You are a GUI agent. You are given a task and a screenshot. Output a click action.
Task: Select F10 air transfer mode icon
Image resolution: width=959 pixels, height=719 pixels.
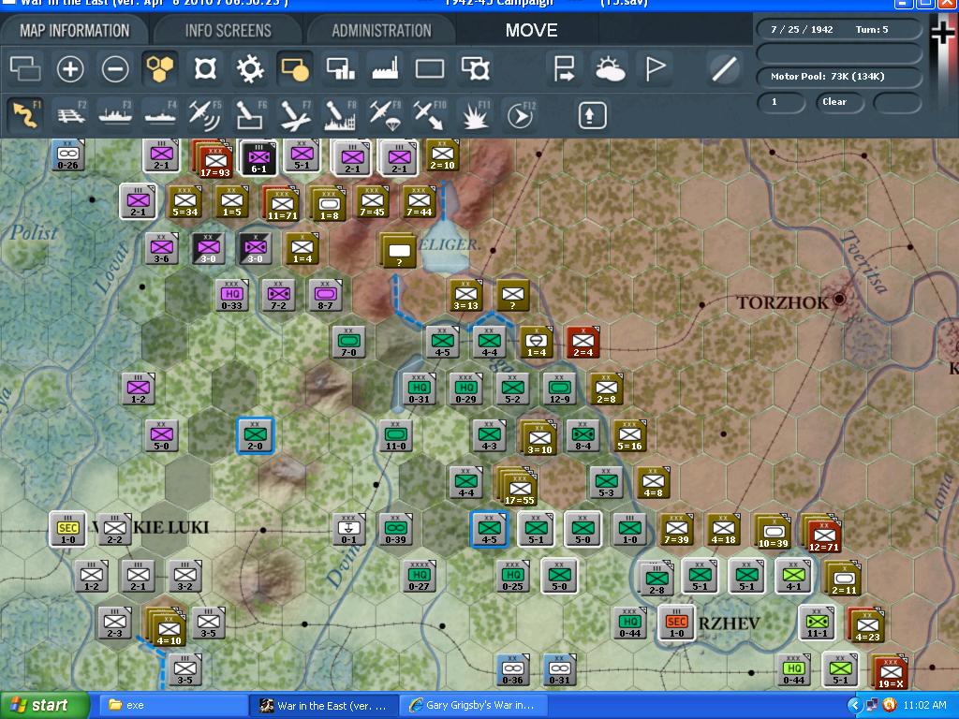click(x=430, y=115)
